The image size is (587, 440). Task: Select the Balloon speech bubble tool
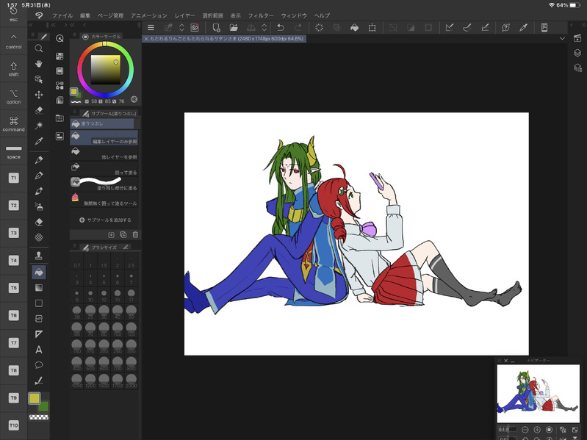(39, 365)
